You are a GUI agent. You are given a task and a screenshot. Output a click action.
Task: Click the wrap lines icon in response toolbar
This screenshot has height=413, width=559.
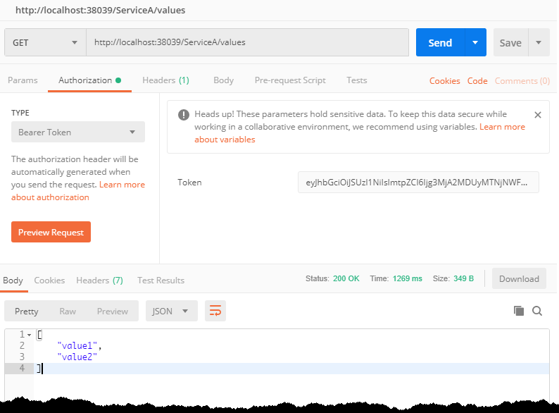(x=215, y=311)
